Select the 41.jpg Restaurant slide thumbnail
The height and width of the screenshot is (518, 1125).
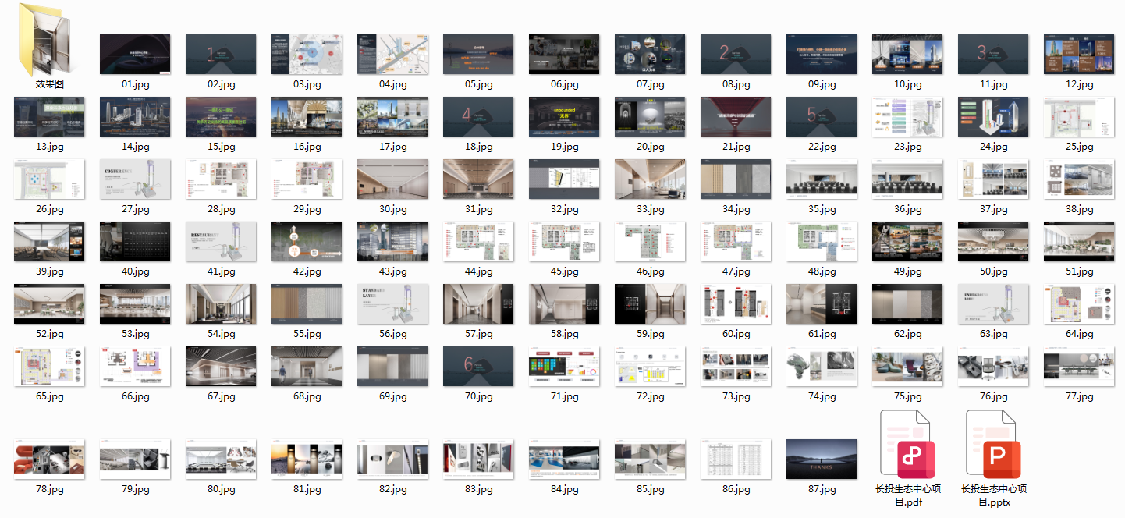click(221, 241)
